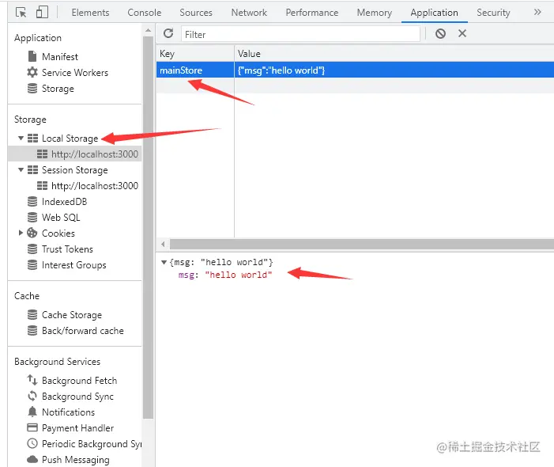Screen dimensions: 554x467
Task: Open the Security tab
Action: [493, 13]
